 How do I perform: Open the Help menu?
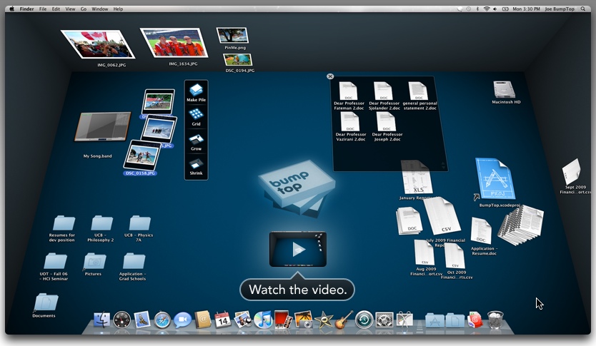[118, 9]
